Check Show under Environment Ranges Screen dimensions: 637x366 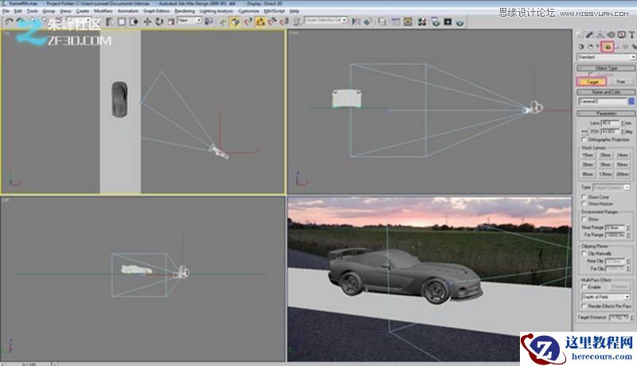(584, 219)
